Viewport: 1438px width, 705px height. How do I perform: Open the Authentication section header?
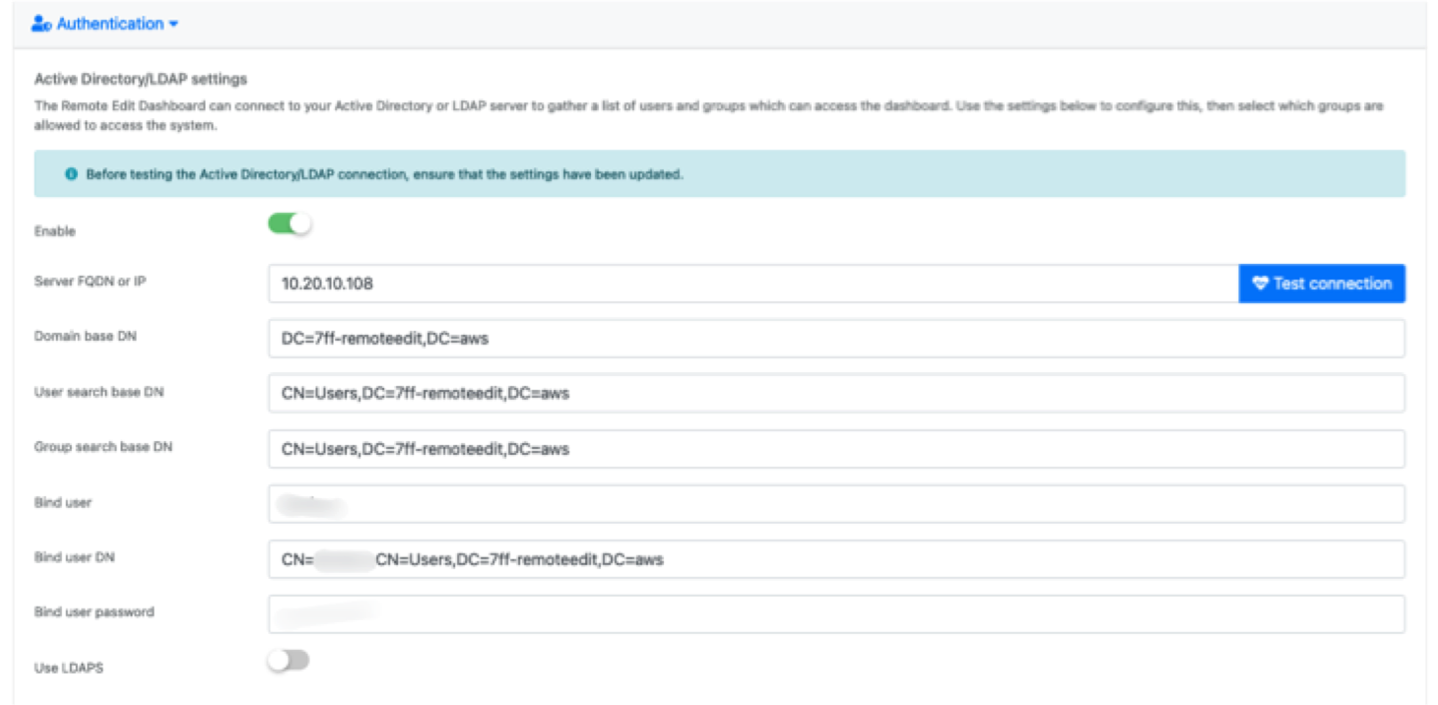[110, 24]
